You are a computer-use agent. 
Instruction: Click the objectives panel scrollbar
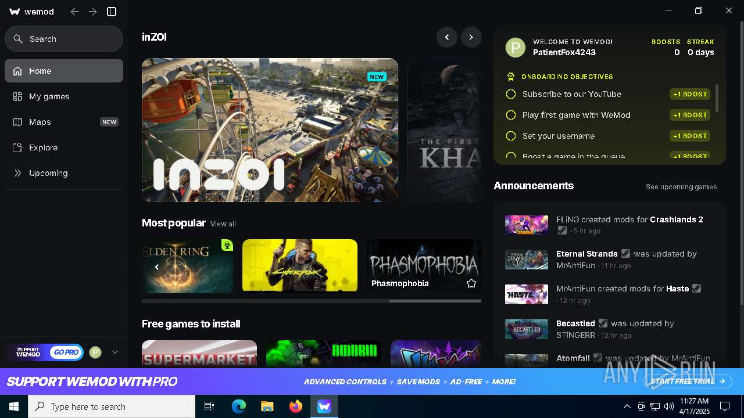[x=717, y=99]
